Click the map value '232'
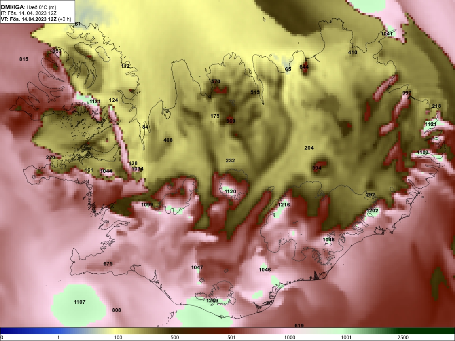The width and height of the screenshot is (455, 341). click(x=230, y=160)
